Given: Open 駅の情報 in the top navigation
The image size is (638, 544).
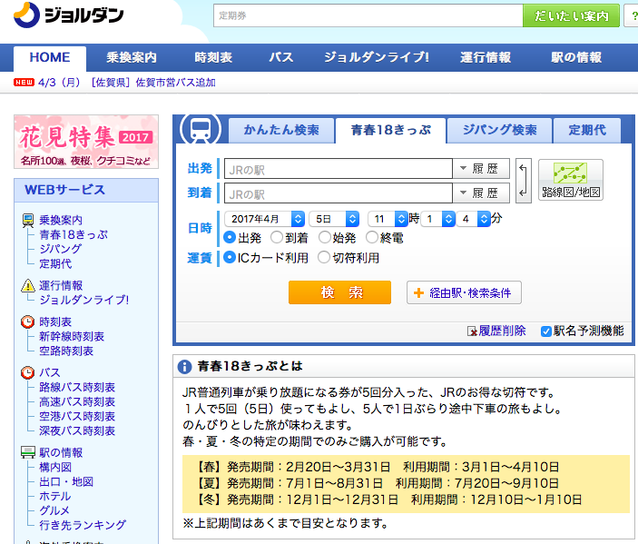Looking at the screenshot, I should coord(576,58).
